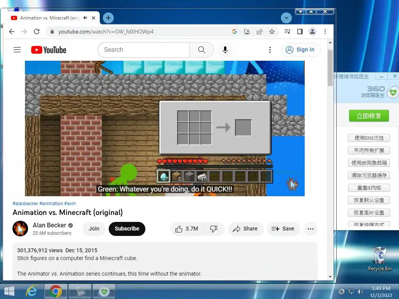Close the Animation vs. Minecraft tab

coord(94,18)
